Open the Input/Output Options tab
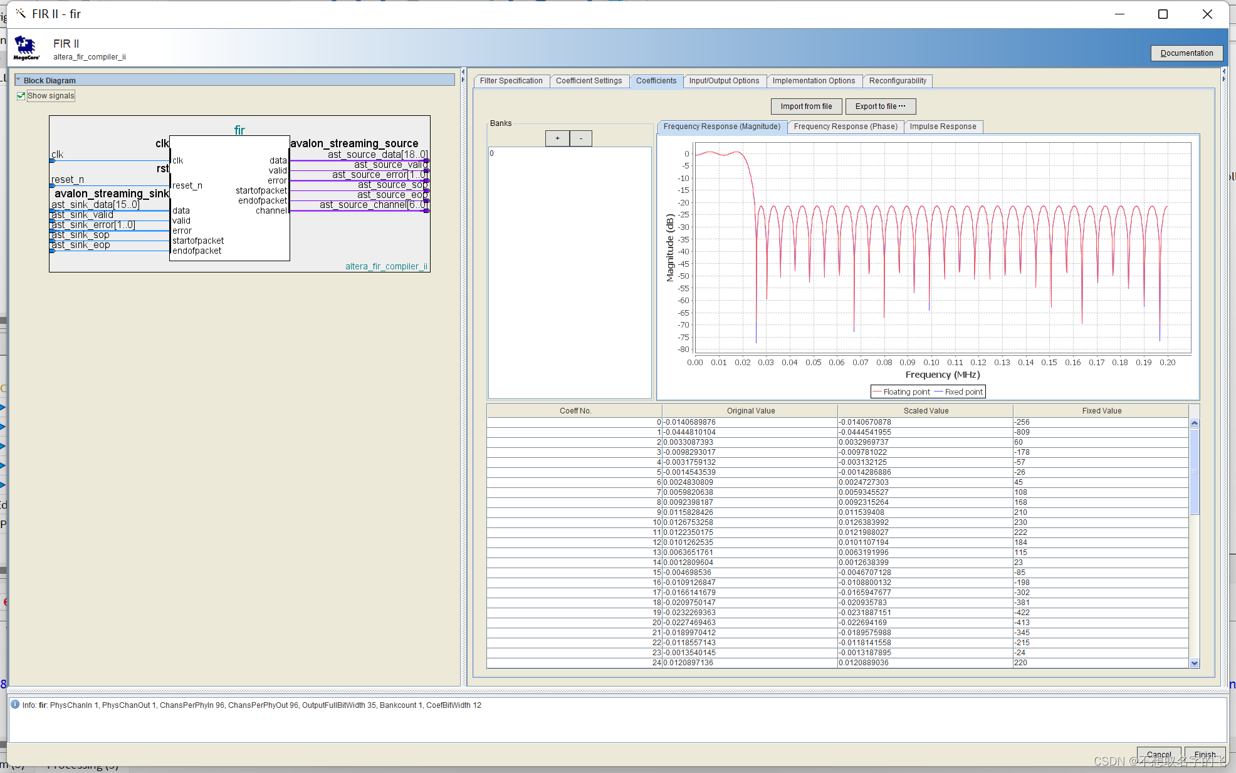The height and width of the screenshot is (773, 1236). tap(724, 81)
